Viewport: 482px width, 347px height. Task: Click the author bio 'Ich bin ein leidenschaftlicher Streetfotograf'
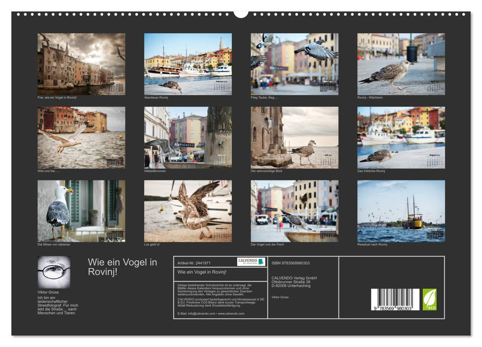58,305
